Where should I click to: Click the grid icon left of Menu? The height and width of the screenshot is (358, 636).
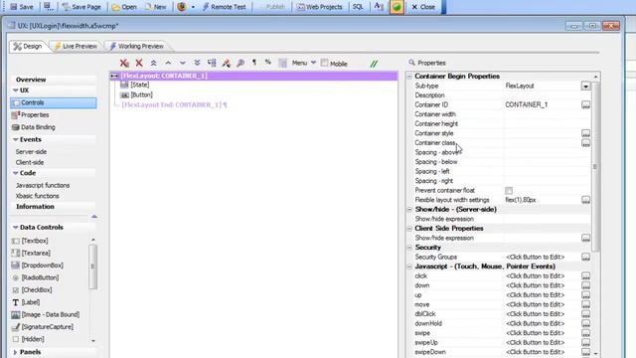click(282, 63)
